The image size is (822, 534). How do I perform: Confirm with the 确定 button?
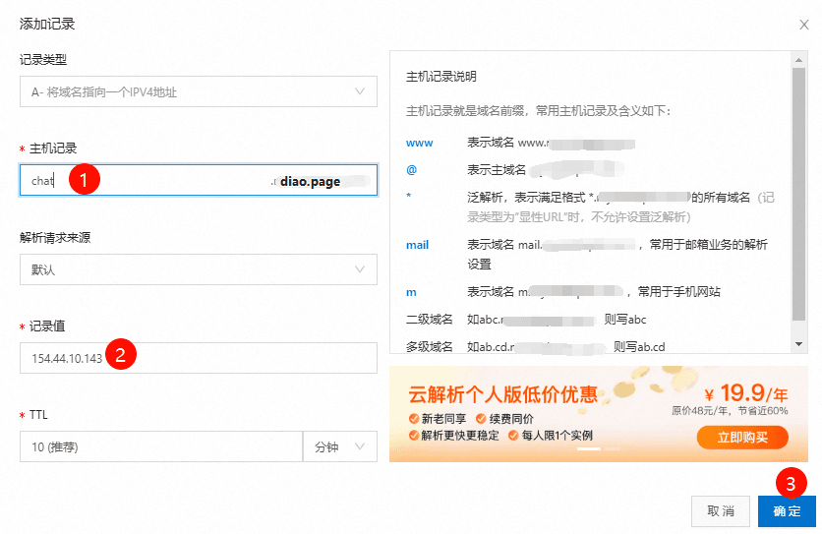pyautogui.click(x=787, y=511)
